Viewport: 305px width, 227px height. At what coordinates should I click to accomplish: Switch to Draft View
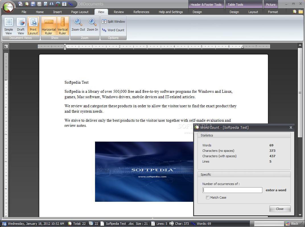pyautogui.click(x=21, y=26)
